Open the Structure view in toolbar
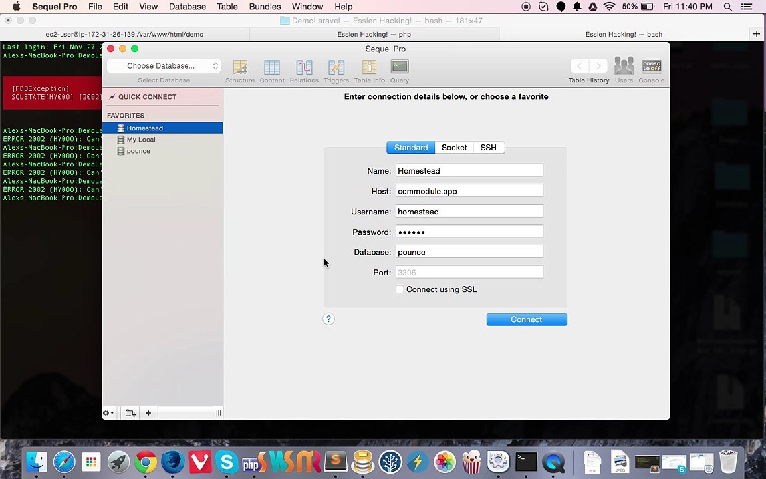Screen dimensions: 766x479 [240, 71]
